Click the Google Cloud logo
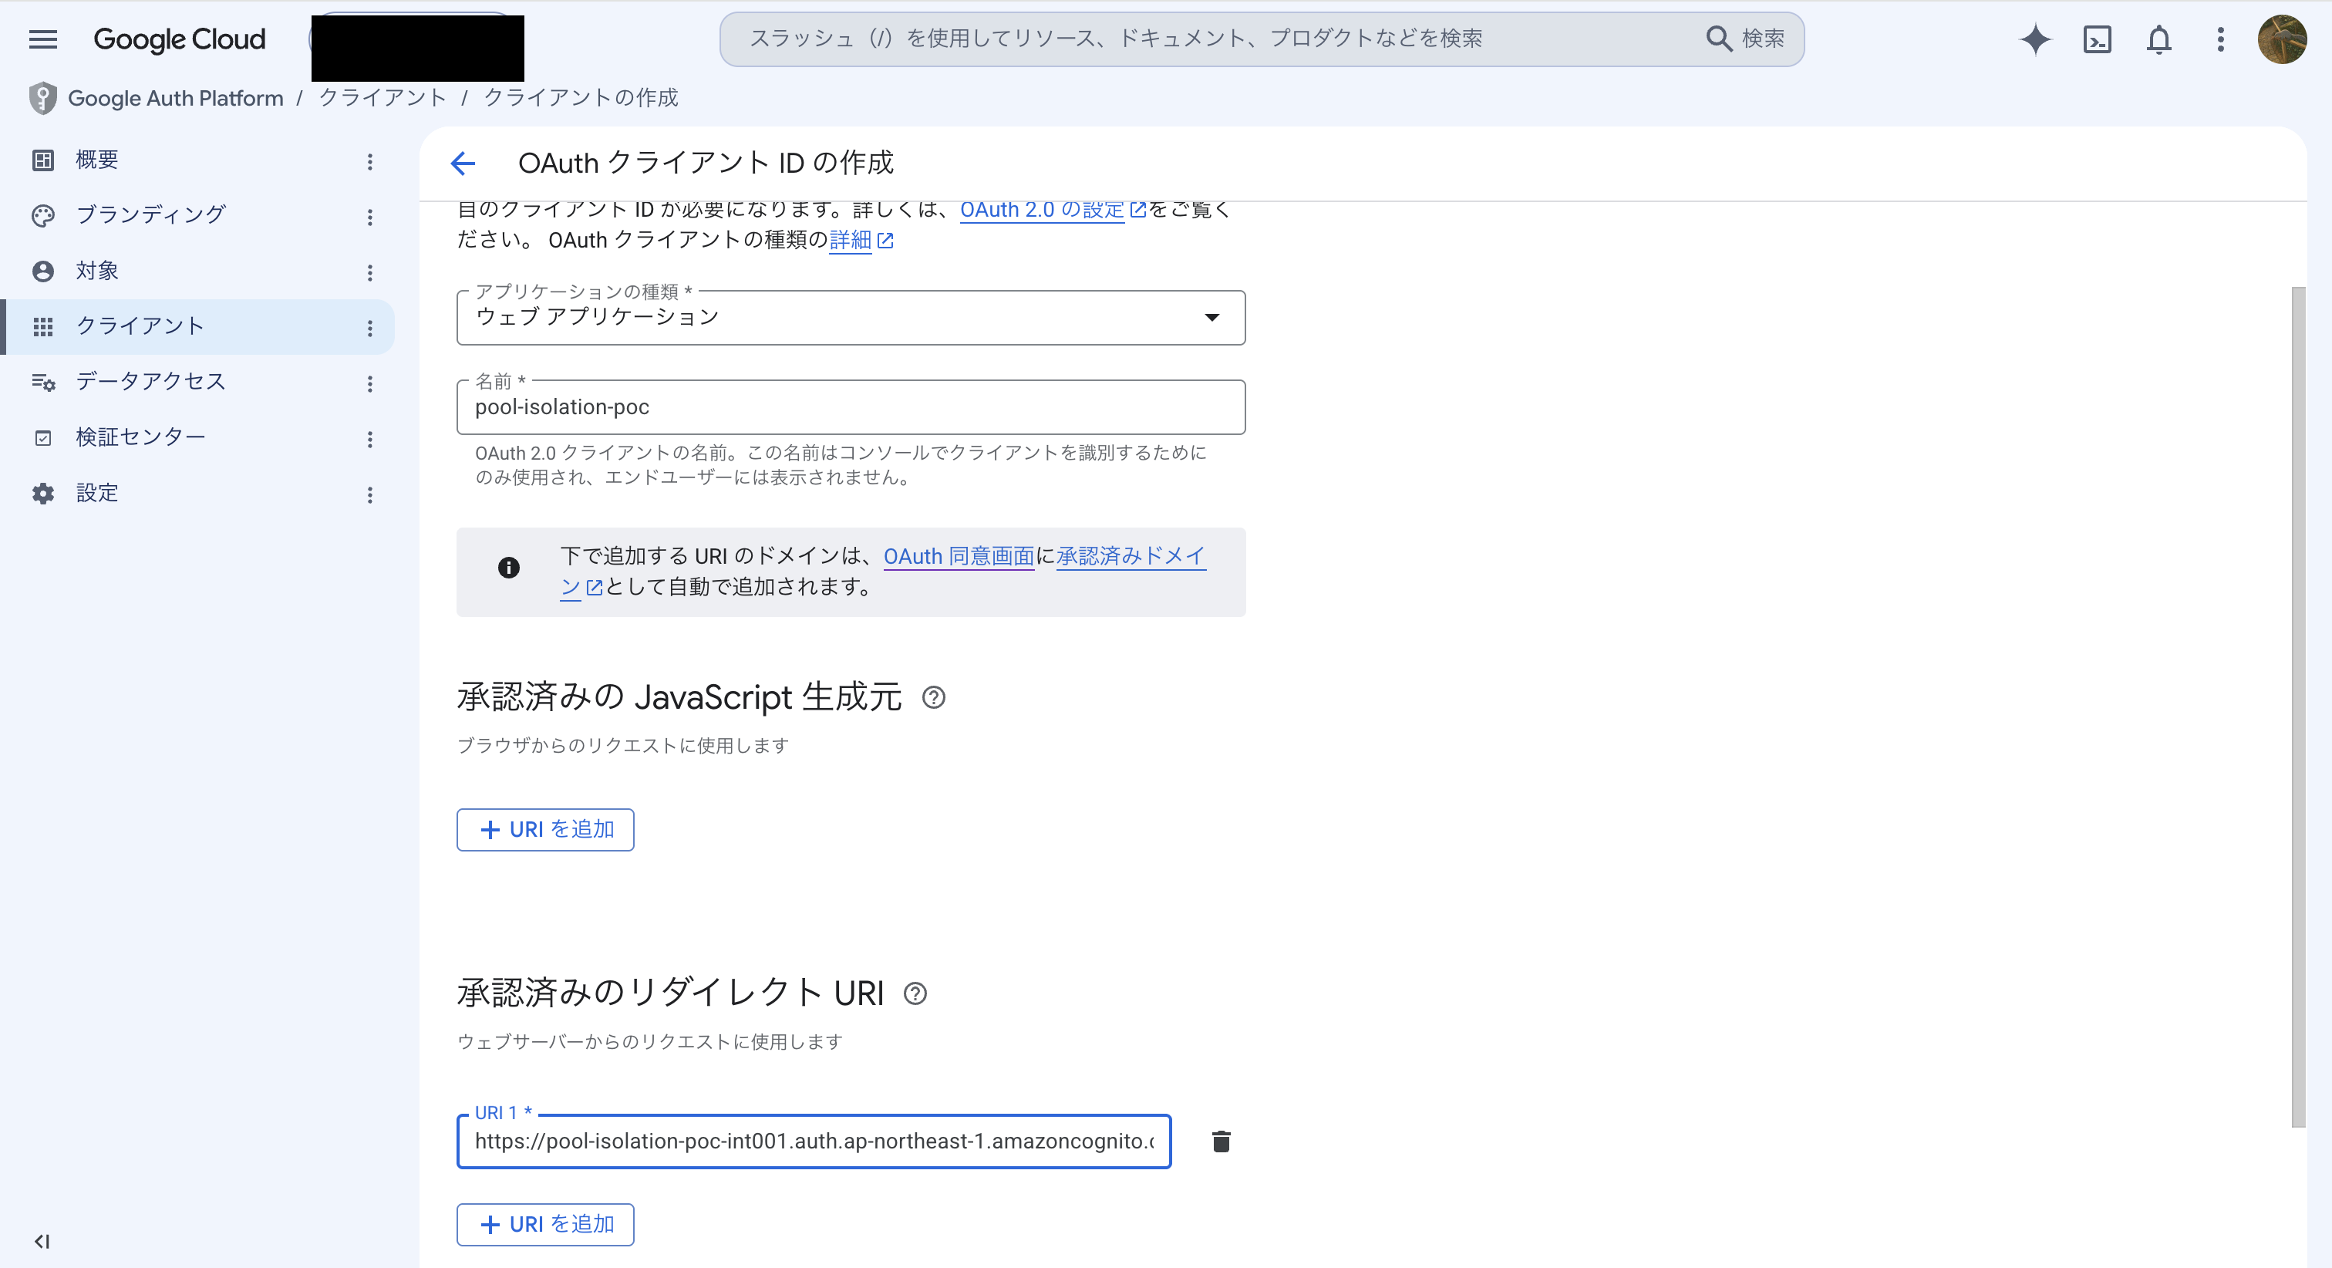The image size is (2332, 1268). coord(179,39)
